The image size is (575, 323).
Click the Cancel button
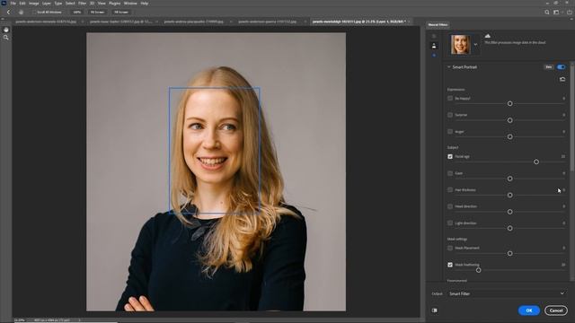(556, 310)
